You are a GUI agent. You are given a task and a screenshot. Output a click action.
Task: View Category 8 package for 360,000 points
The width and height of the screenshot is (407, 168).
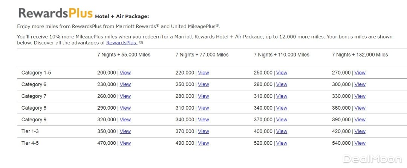click(360, 108)
